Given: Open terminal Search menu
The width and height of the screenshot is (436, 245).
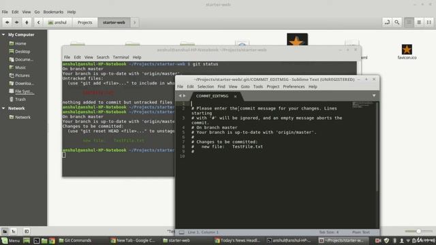Looking at the screenshot, I should coord(103,57).
